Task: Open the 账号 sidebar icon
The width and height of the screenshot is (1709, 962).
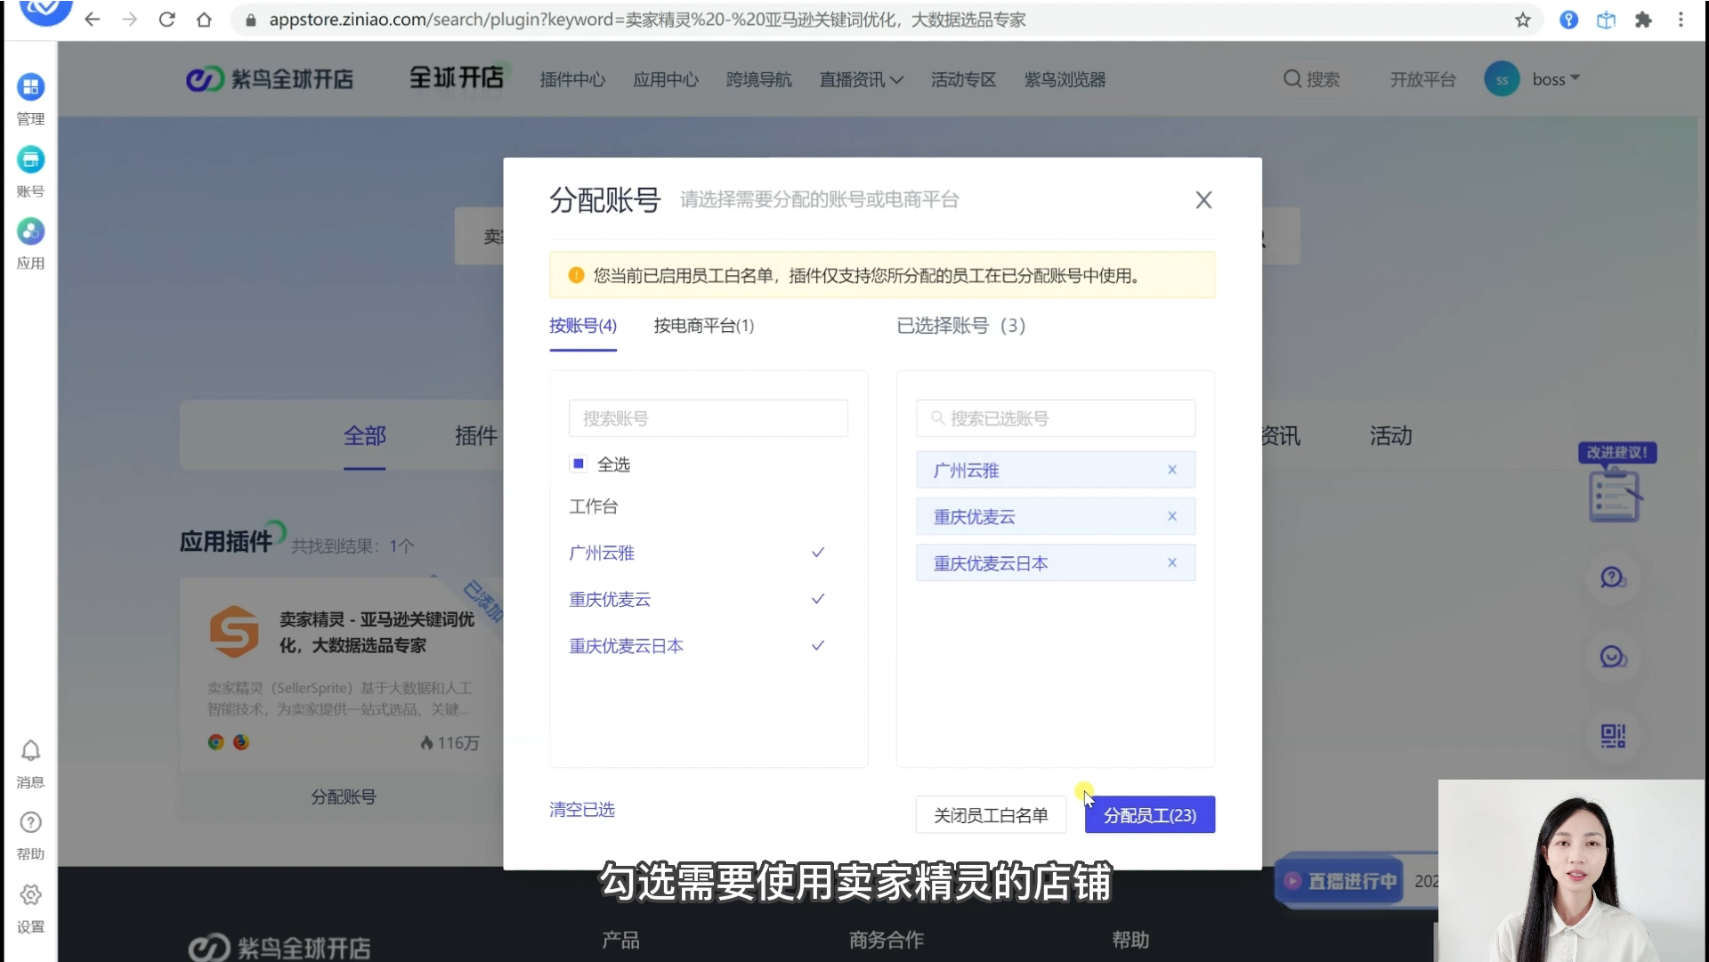Action: (30, 160)
